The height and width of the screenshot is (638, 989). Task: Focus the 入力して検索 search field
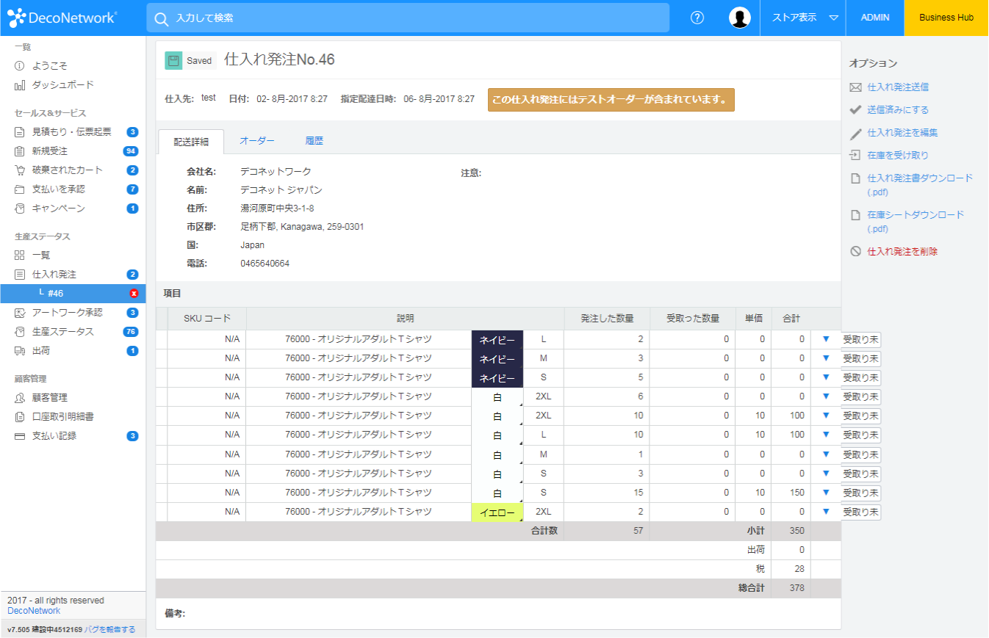coord(408,18)
